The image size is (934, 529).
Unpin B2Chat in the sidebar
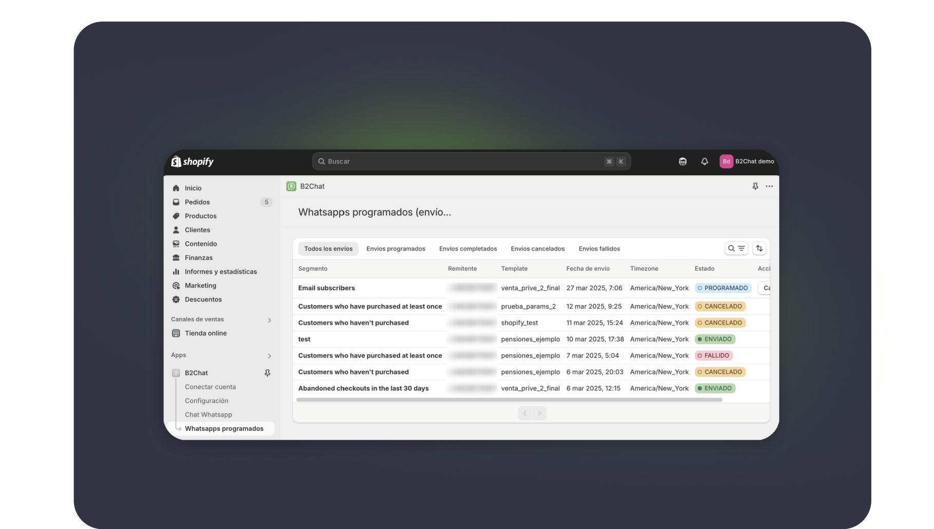pyautogui.click(x=267, y=373)
